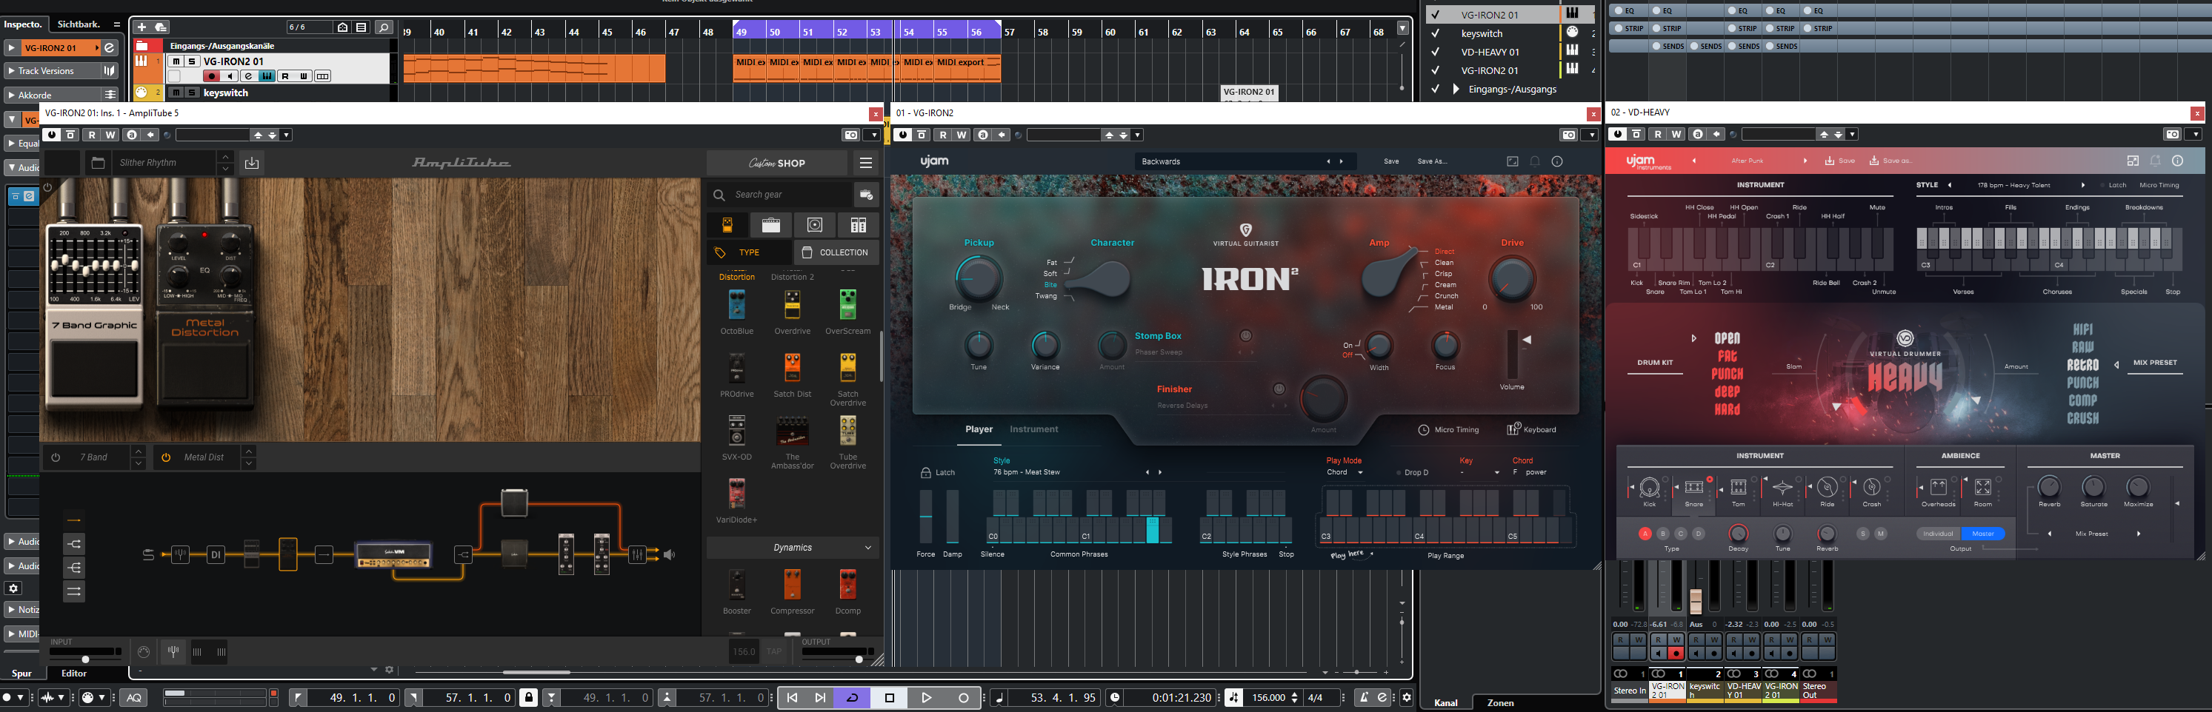Open preset dropdown in AmpliTube plugin header

tap(286, 135)
